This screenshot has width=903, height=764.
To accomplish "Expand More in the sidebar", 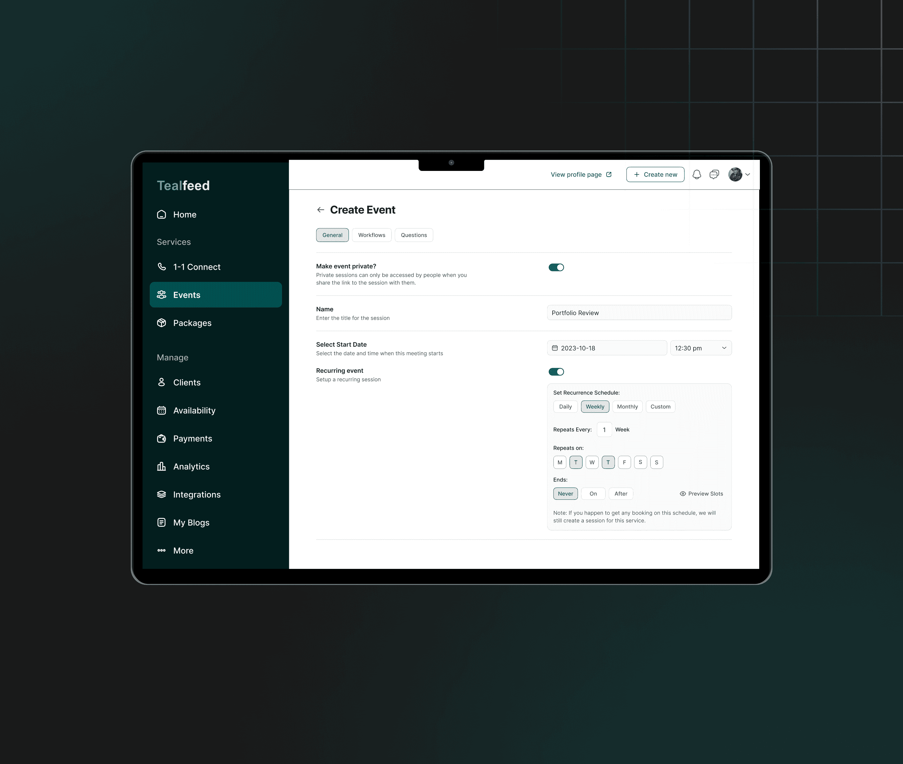I will (x=183, y=551).
